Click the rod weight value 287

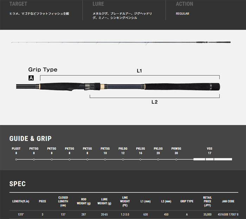[84, 214]
